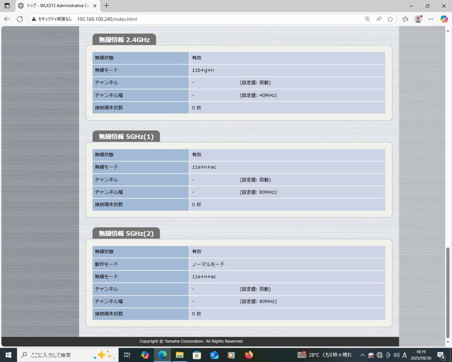This screenshot has width=452, height=362.
Task: Go back to the previous page
Action: (x=7, y=19)
